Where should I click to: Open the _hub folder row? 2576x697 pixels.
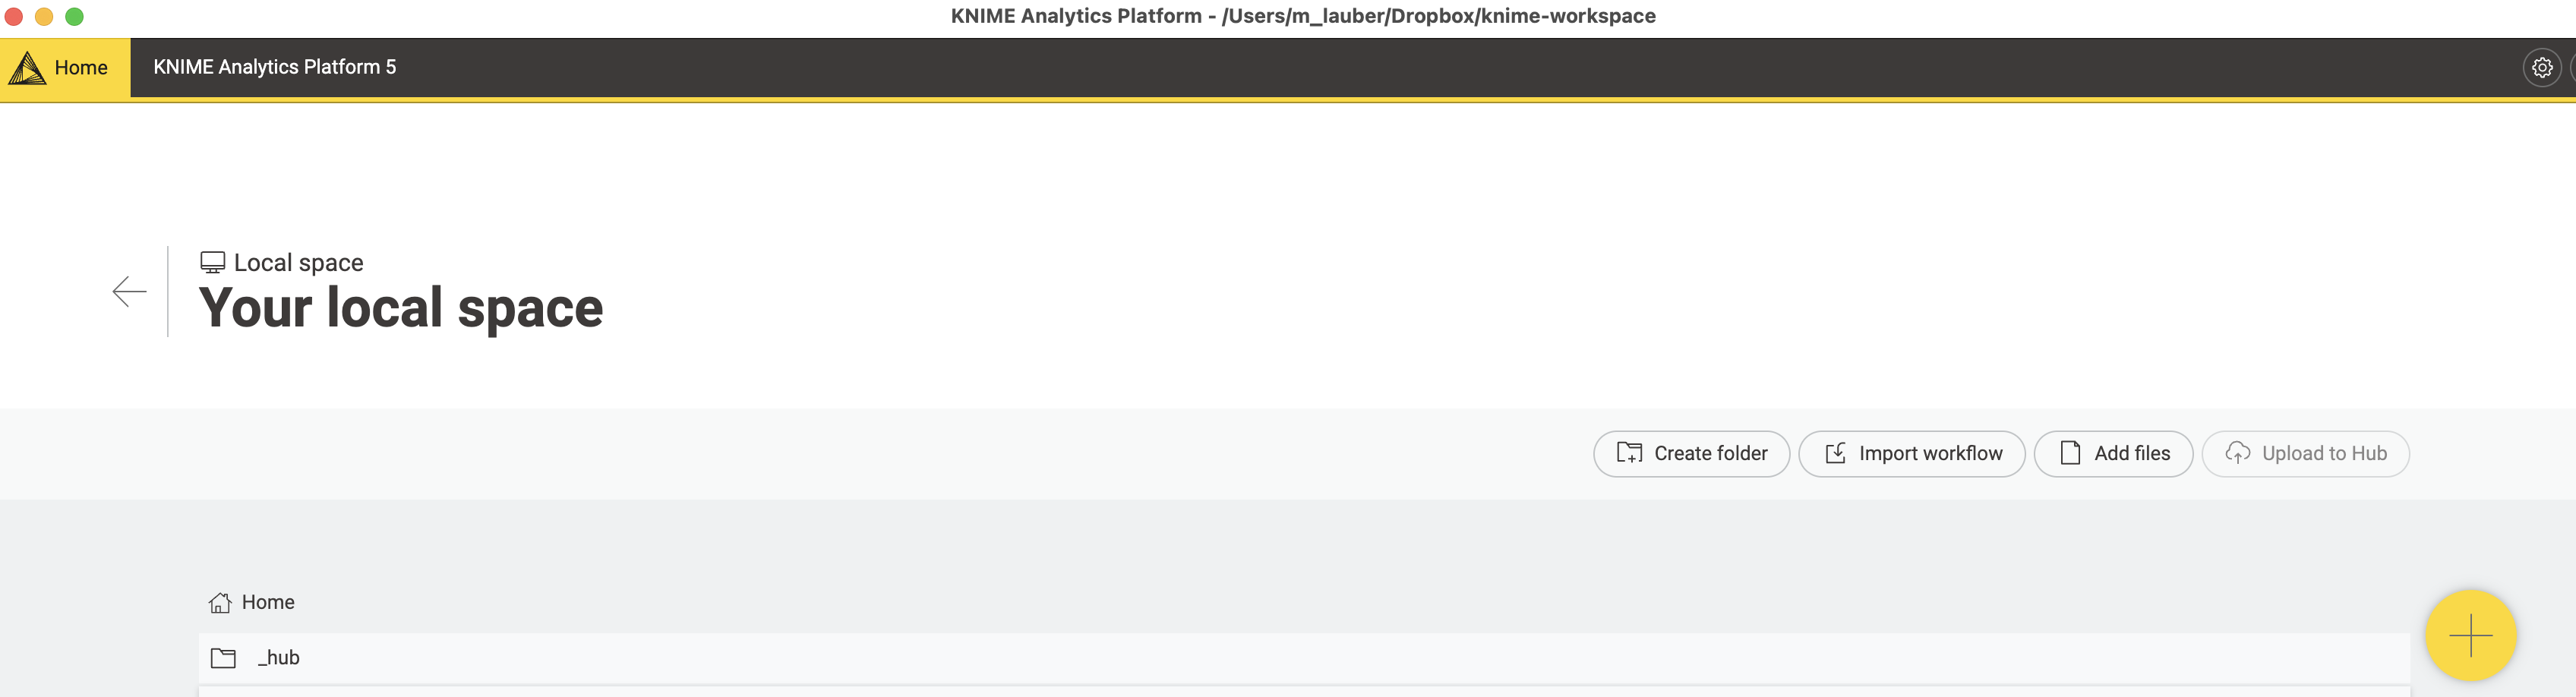click(x=1304, y=658)
